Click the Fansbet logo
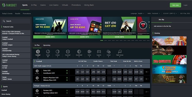The image size is (192, 97). pyautogui.click(x=9, y=5)
